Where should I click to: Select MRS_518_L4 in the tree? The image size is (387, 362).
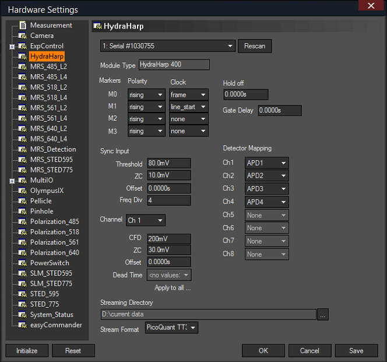coord(48,98)
